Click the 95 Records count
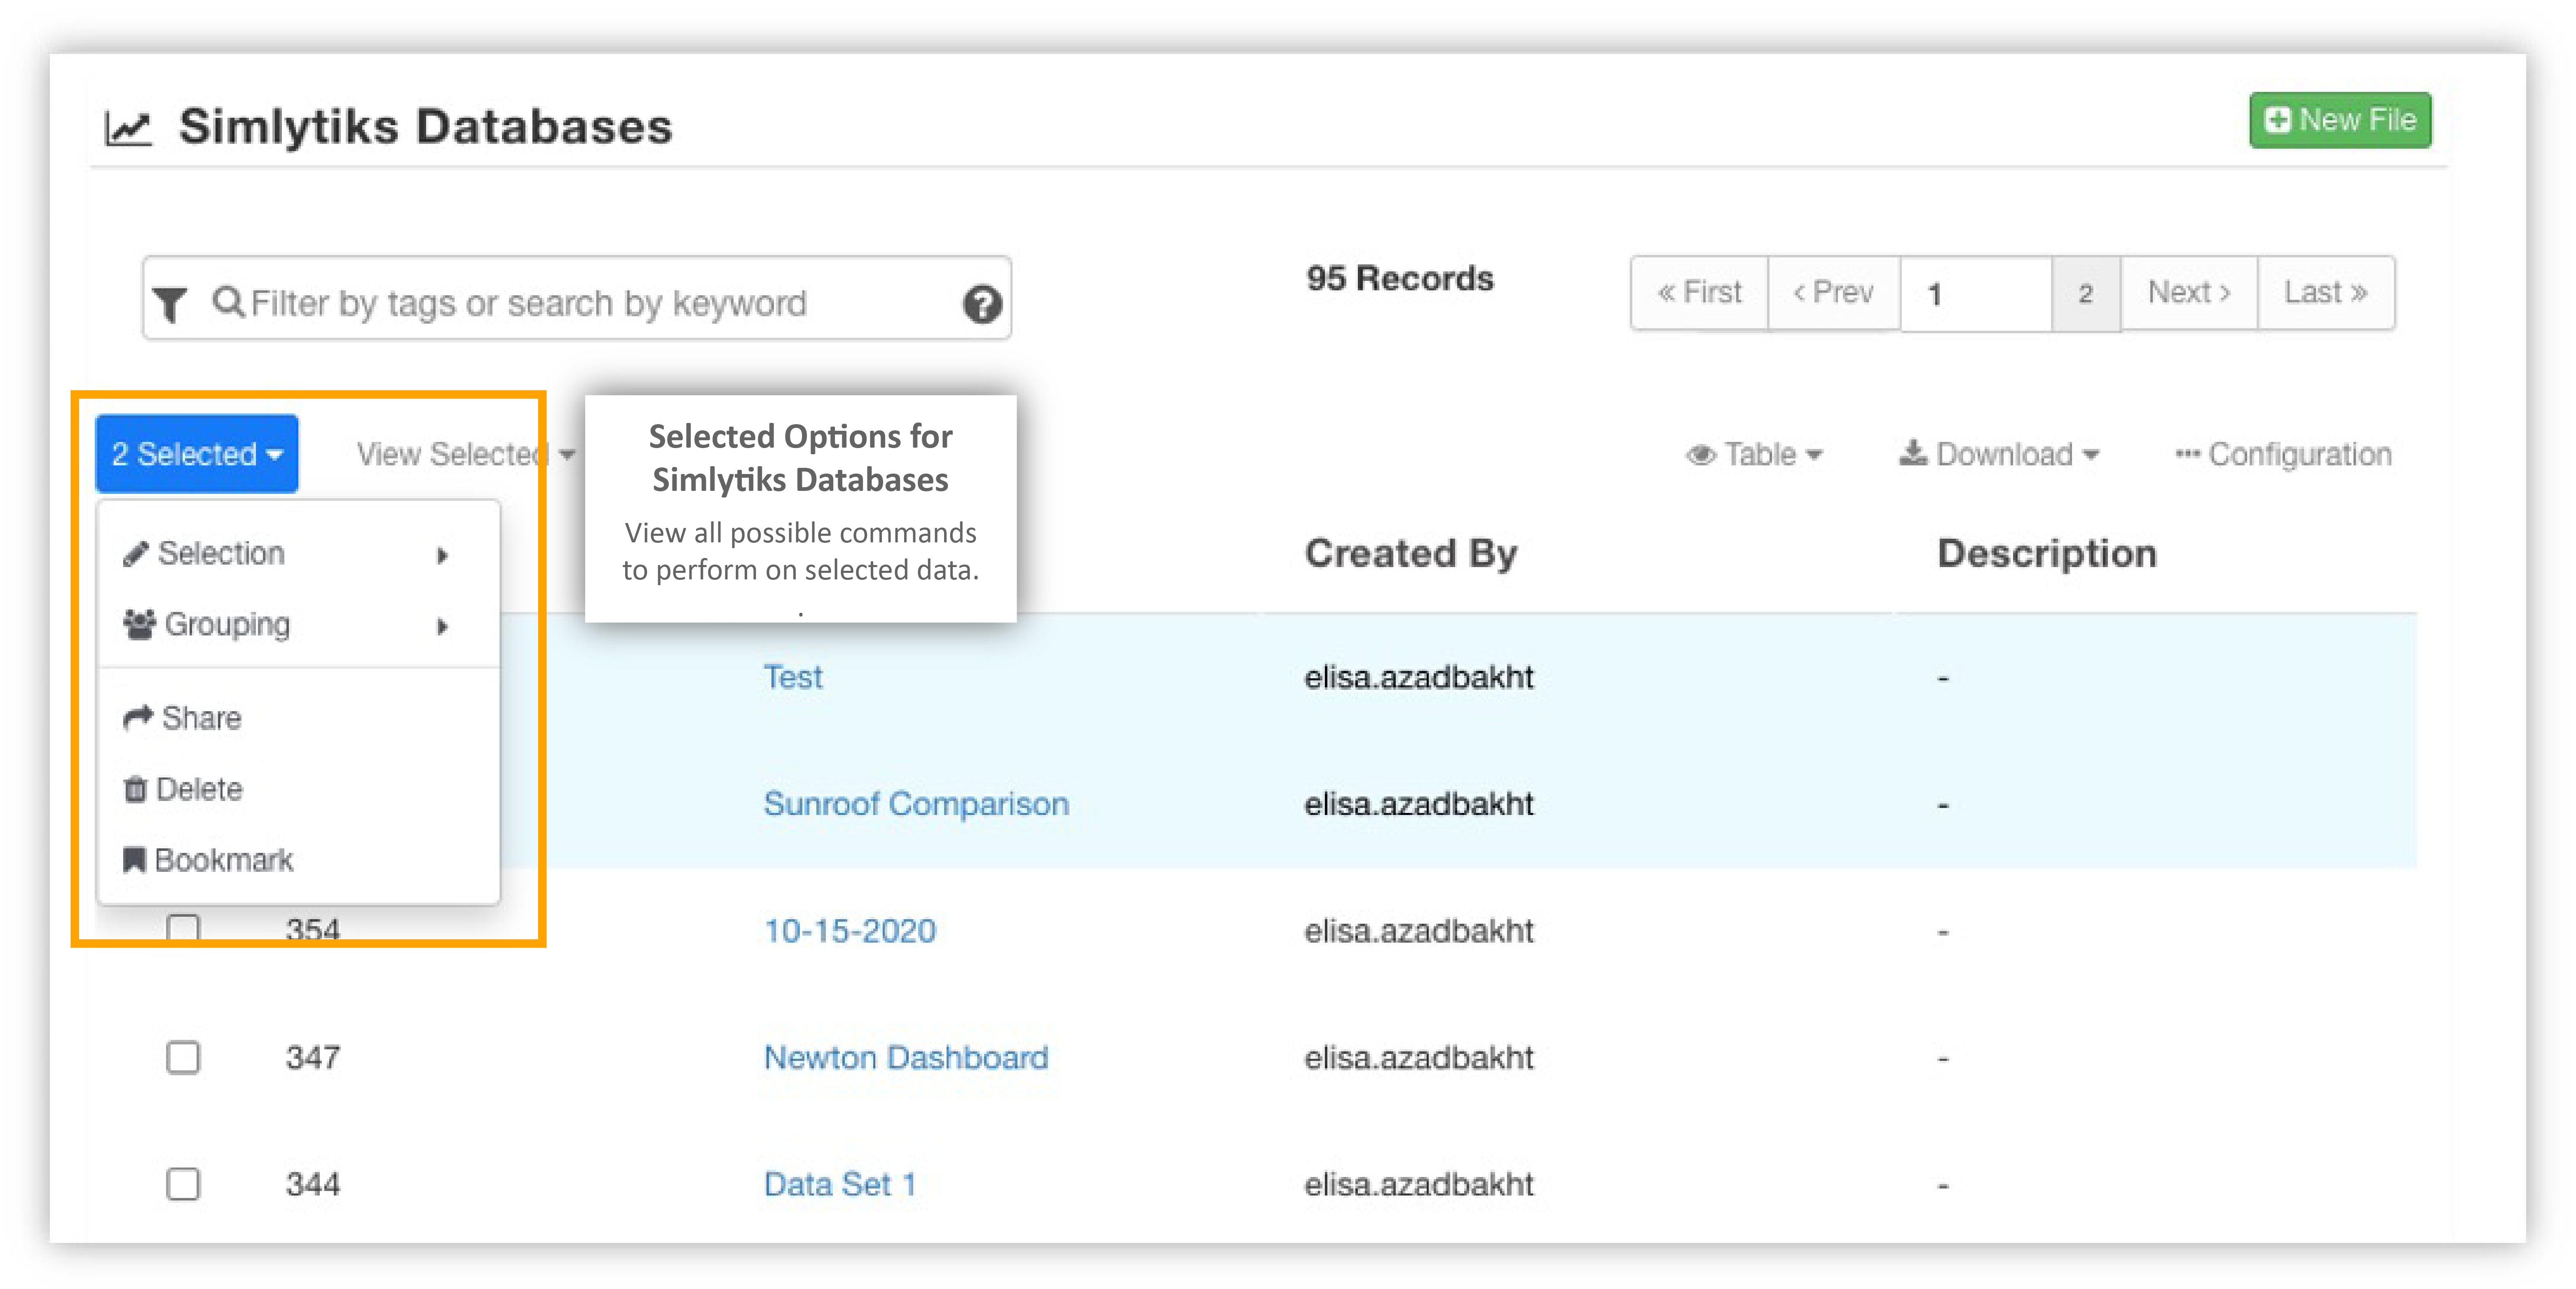2576x1289 pixels. pos(1400,278)
